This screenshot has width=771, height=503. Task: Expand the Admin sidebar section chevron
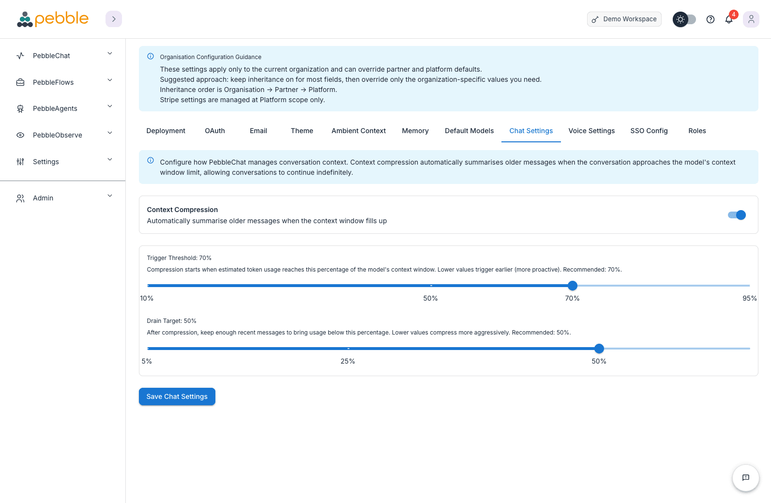coord(110,196)
